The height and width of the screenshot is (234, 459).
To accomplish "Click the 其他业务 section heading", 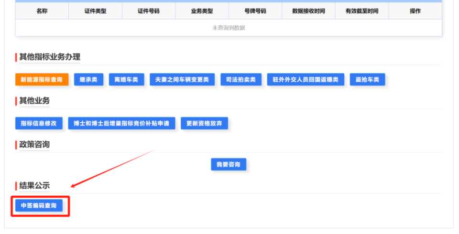I will coord(34,101).
